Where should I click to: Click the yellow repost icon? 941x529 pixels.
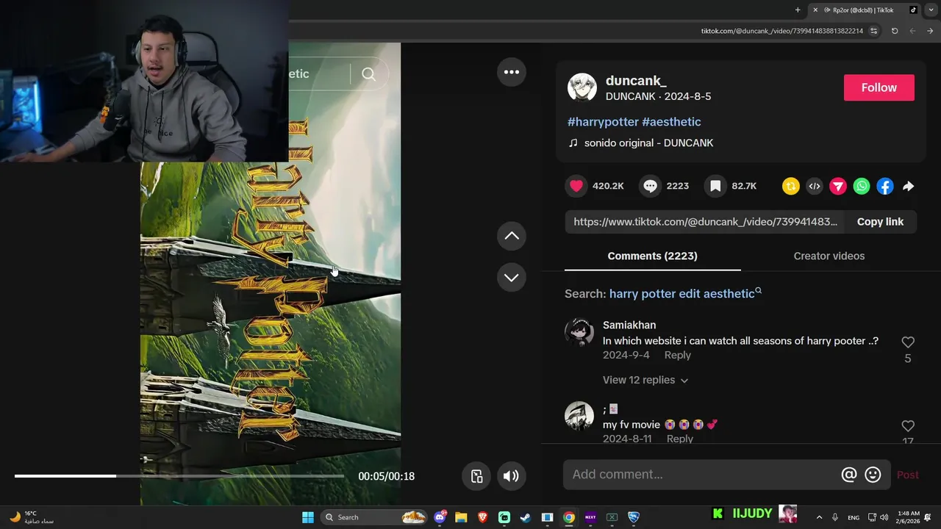pyautogui.click(x=791, y=187)
